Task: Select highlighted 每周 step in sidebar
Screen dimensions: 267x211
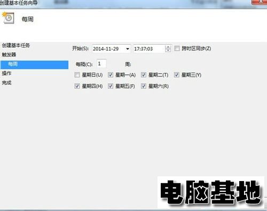Action: [35, 65]
